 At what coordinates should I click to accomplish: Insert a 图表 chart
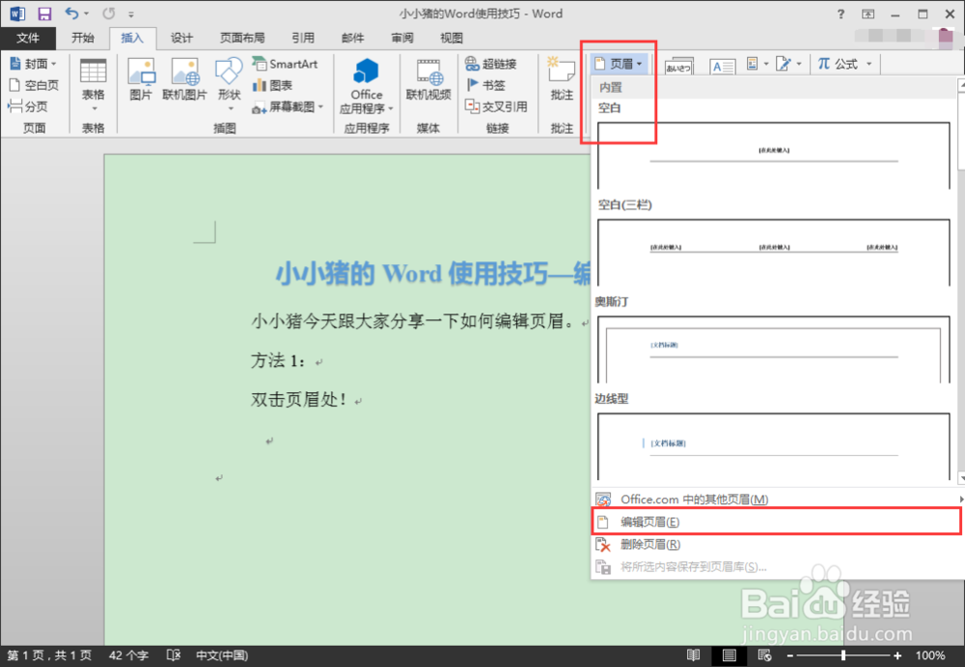(272, 86)
